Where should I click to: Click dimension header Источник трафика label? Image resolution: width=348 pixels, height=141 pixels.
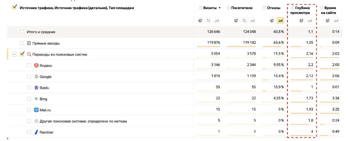(x=77, y=8)
